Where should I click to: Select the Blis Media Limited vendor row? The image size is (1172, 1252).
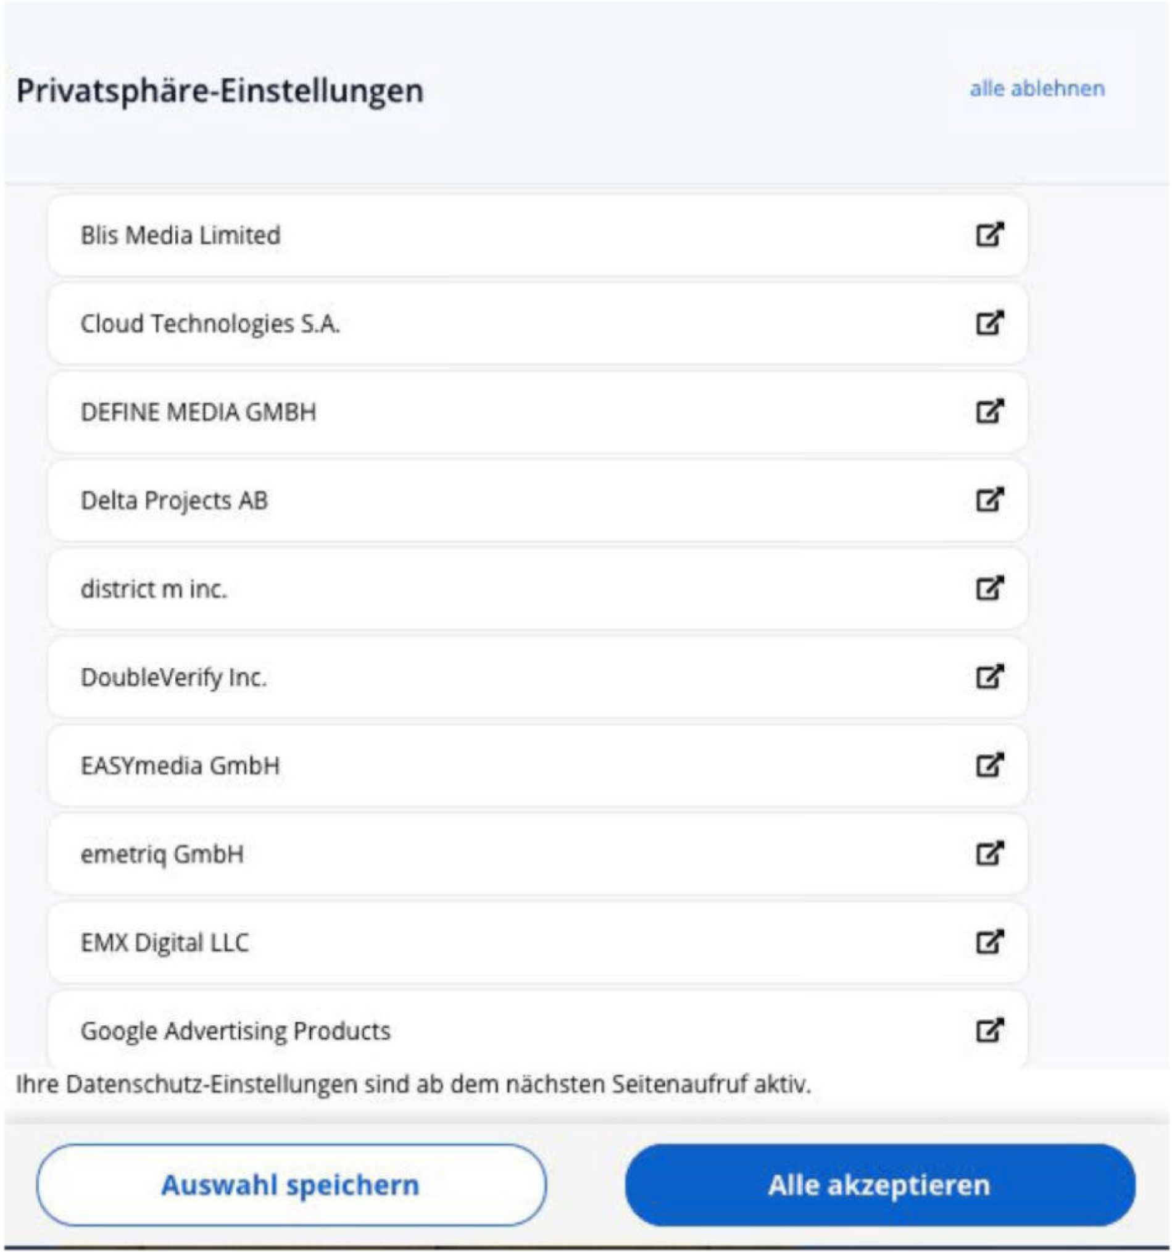tap(181, 236)
